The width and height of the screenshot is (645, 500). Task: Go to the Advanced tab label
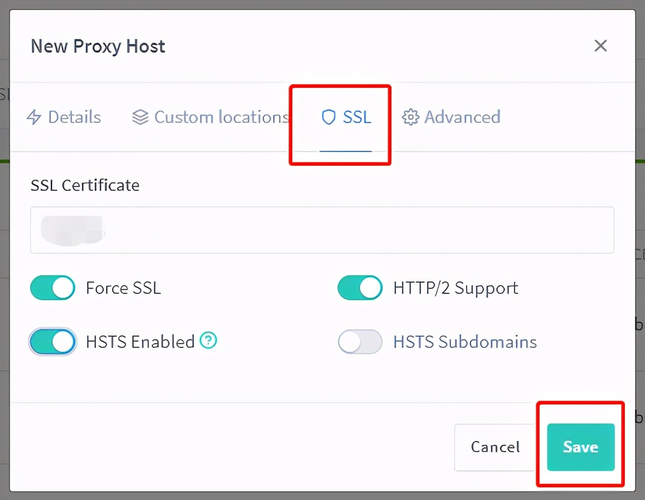click(462, 117)
